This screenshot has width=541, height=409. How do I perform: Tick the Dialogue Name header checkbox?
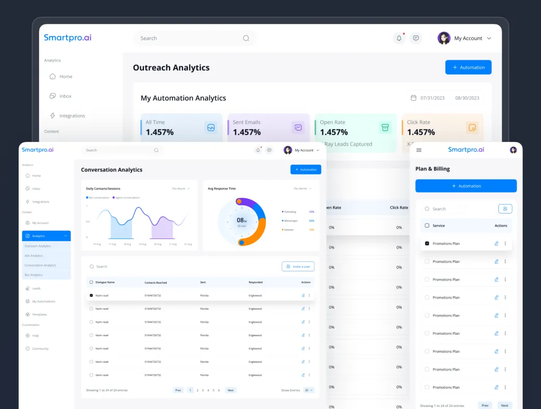tap(91, 282)
